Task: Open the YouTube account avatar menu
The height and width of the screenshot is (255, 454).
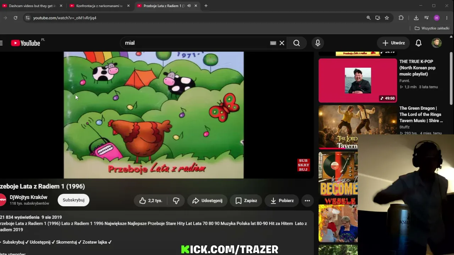Action: tap(437, 43)
